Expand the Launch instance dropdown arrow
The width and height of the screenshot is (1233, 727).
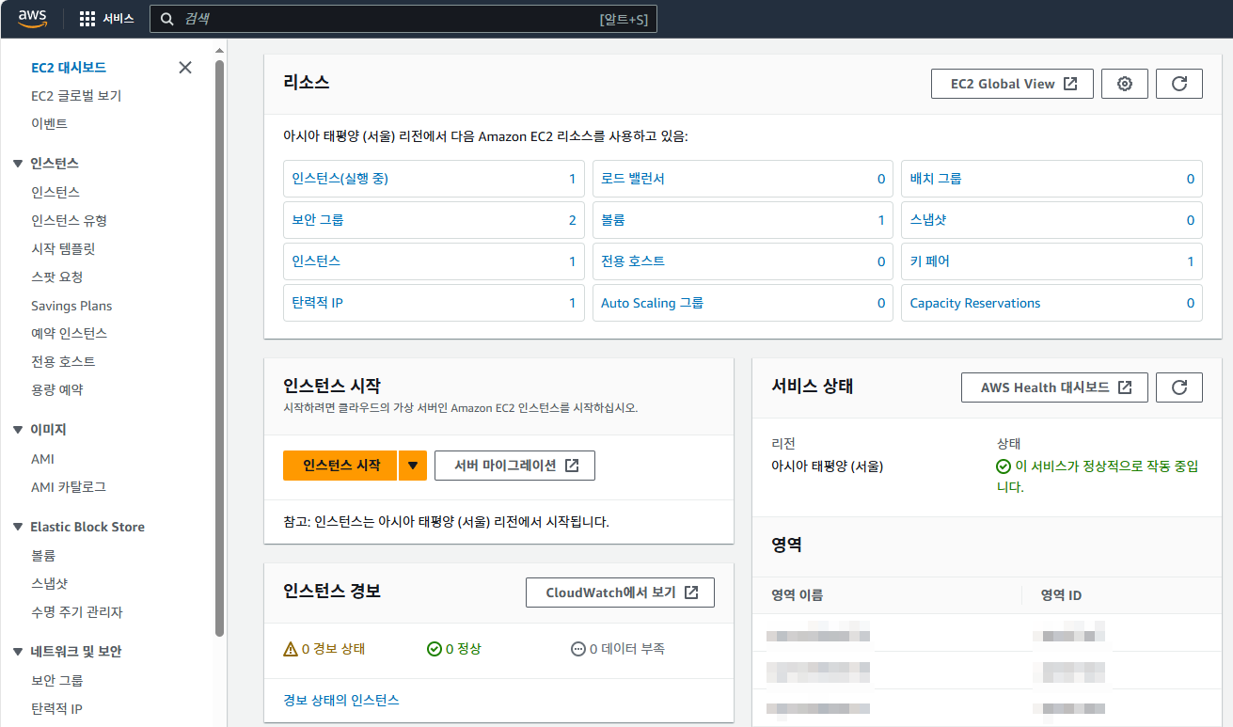[413, 466]
